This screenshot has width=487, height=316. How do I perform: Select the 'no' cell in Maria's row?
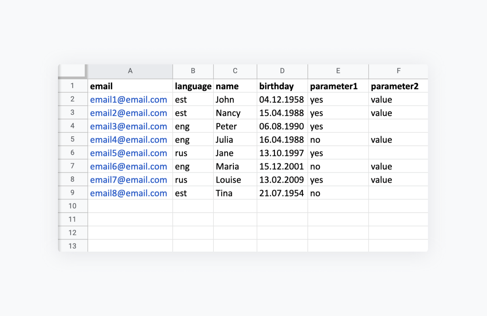pyautogui.click(x=338, y=166)
